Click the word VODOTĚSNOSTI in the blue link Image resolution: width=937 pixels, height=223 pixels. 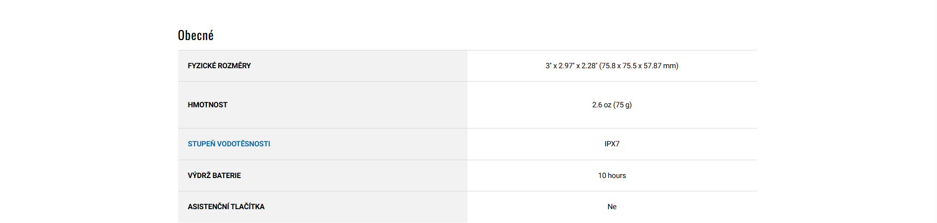coord(243,144)
